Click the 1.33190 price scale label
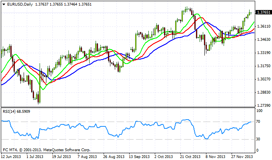This screenshot has height=160, width=272. coord(264,52)
